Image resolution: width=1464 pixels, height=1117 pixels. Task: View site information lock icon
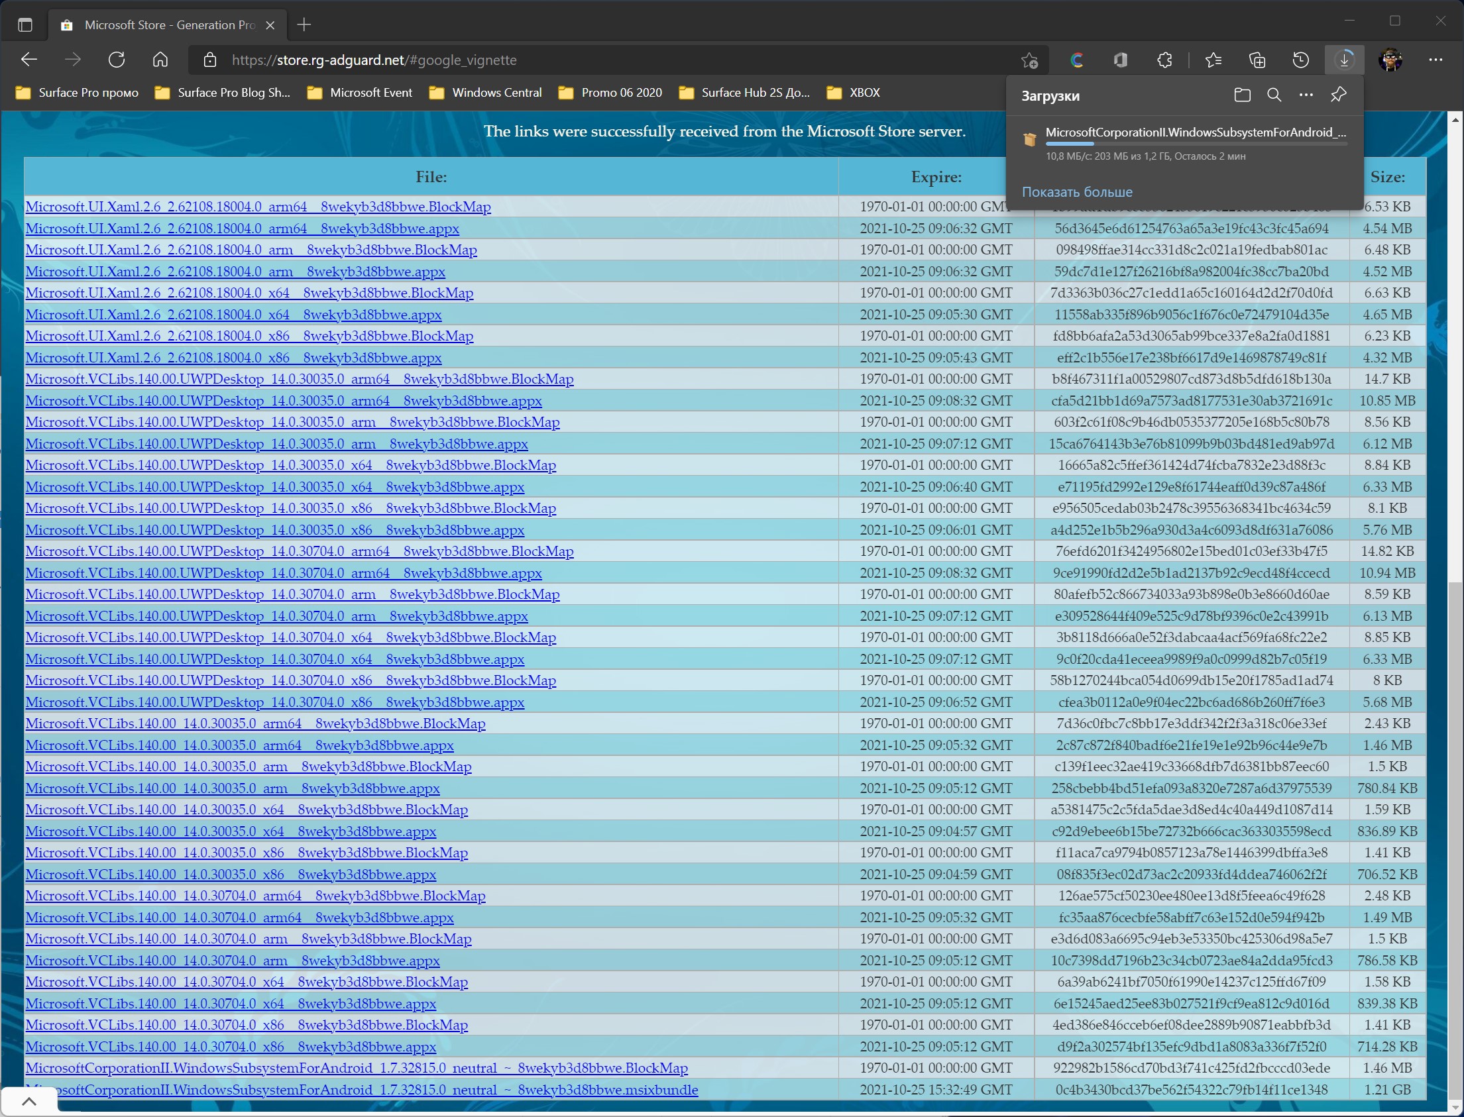[x=210, y=60]
